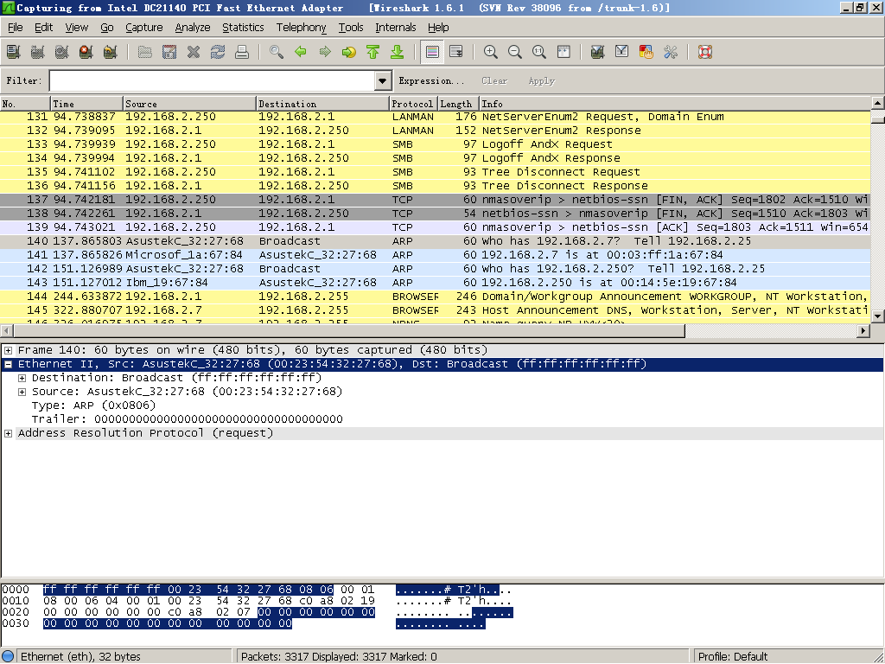
Task: Open the Filter history dropdown arrow
Action: click(x=383, y=80)
